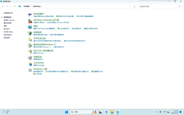Open 控制面板主页 in the sidebar

click(x=8, y=13)
